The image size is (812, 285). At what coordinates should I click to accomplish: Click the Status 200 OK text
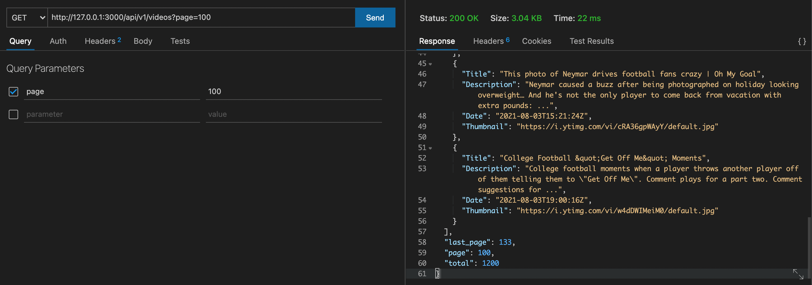pos(449,18)
